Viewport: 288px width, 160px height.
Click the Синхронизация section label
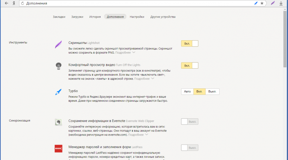[x=19, y=120]
